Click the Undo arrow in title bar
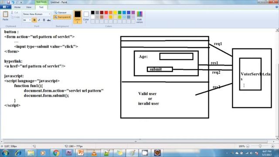Screen dimensions: 279x157 [x=13, y=2]
